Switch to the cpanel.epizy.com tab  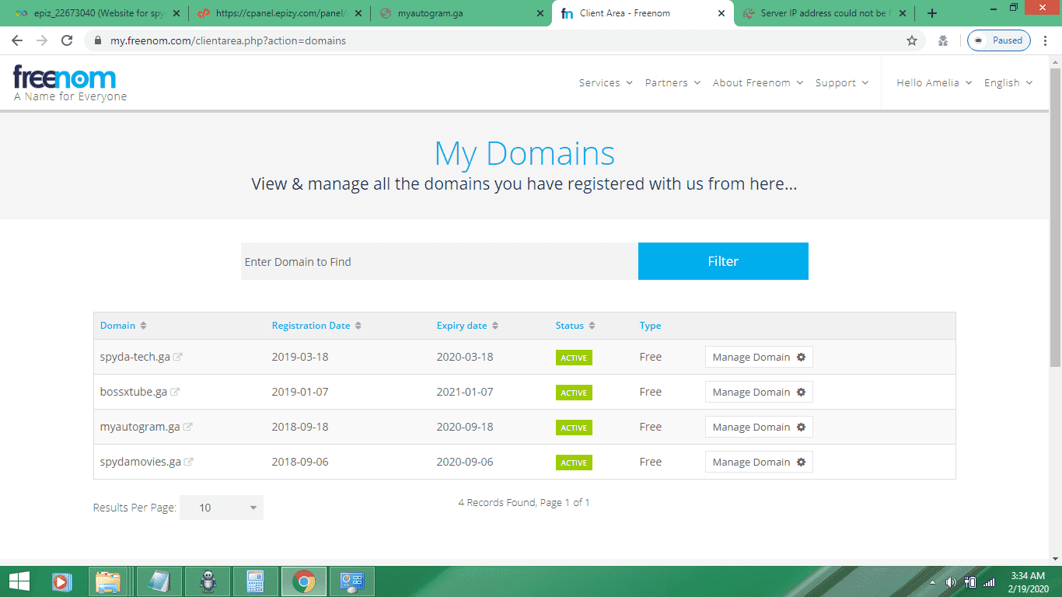(x=279, y=13)
